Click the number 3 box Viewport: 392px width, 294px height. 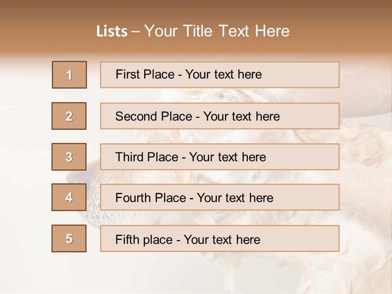[69, 157]
